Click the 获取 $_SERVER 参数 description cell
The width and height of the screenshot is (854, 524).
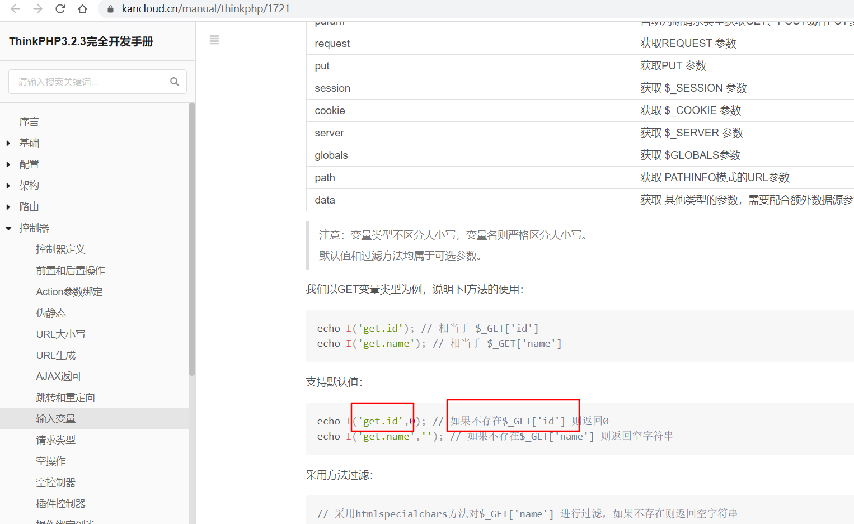(x=743, y=133)
